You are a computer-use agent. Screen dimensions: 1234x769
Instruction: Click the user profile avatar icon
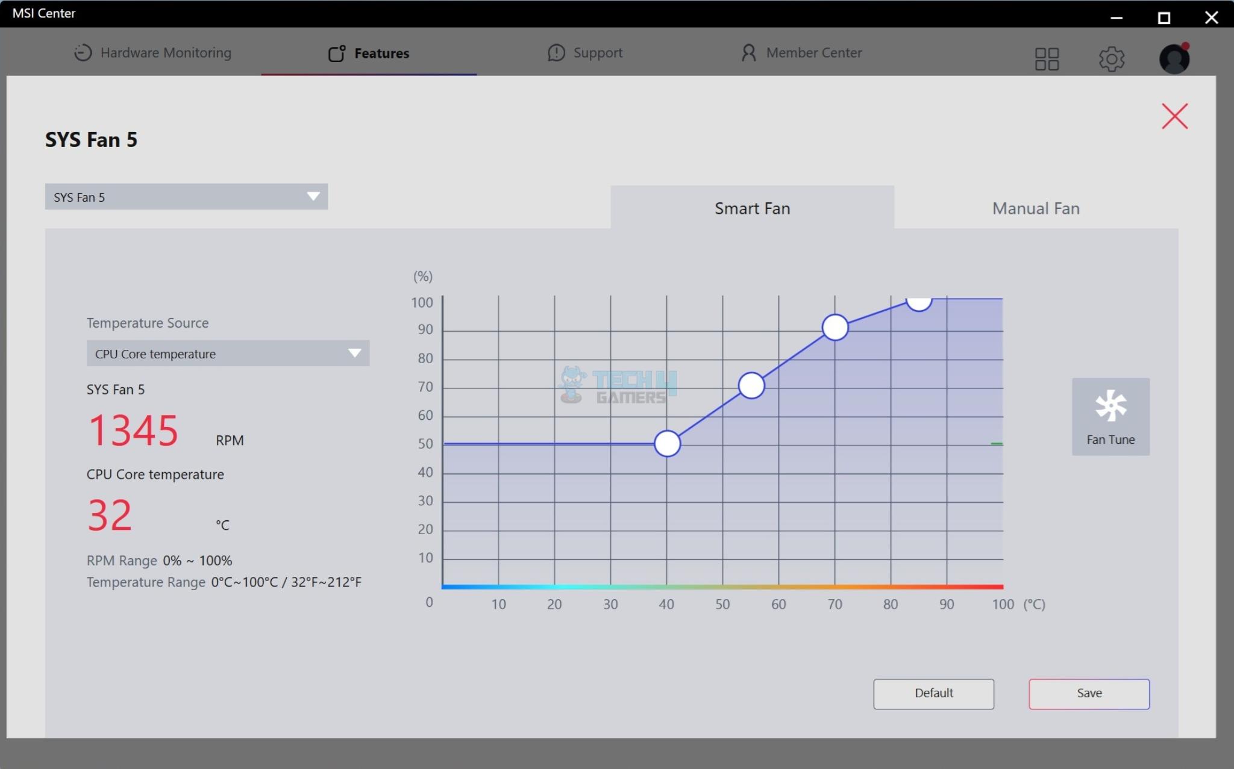point(1174,58)
